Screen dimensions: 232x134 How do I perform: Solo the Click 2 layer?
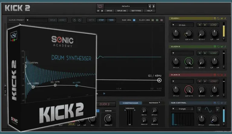pyautogui.click(x=224, y=47)
